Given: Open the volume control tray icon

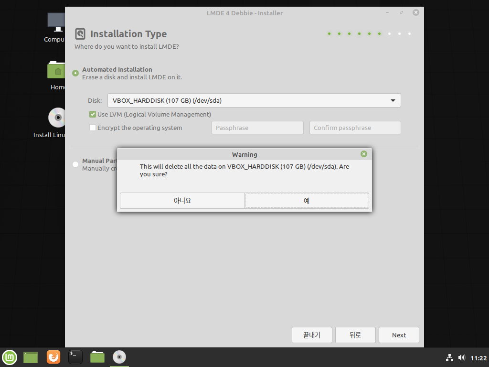Looking at the screenshot, I should (x=462, y=357).
